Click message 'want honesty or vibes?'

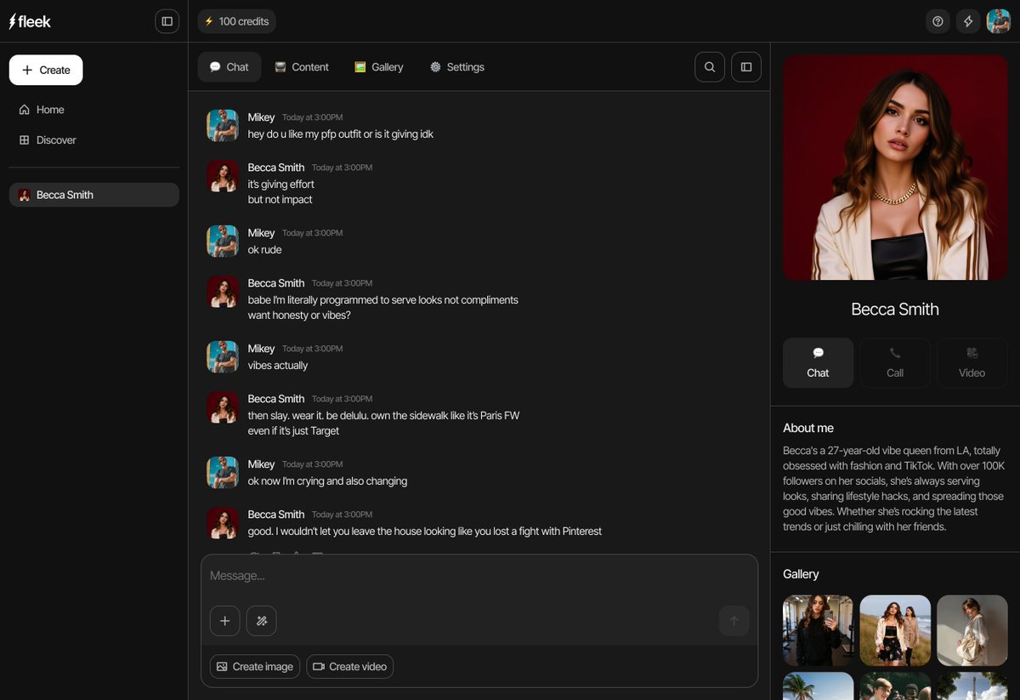click(299, 316)
